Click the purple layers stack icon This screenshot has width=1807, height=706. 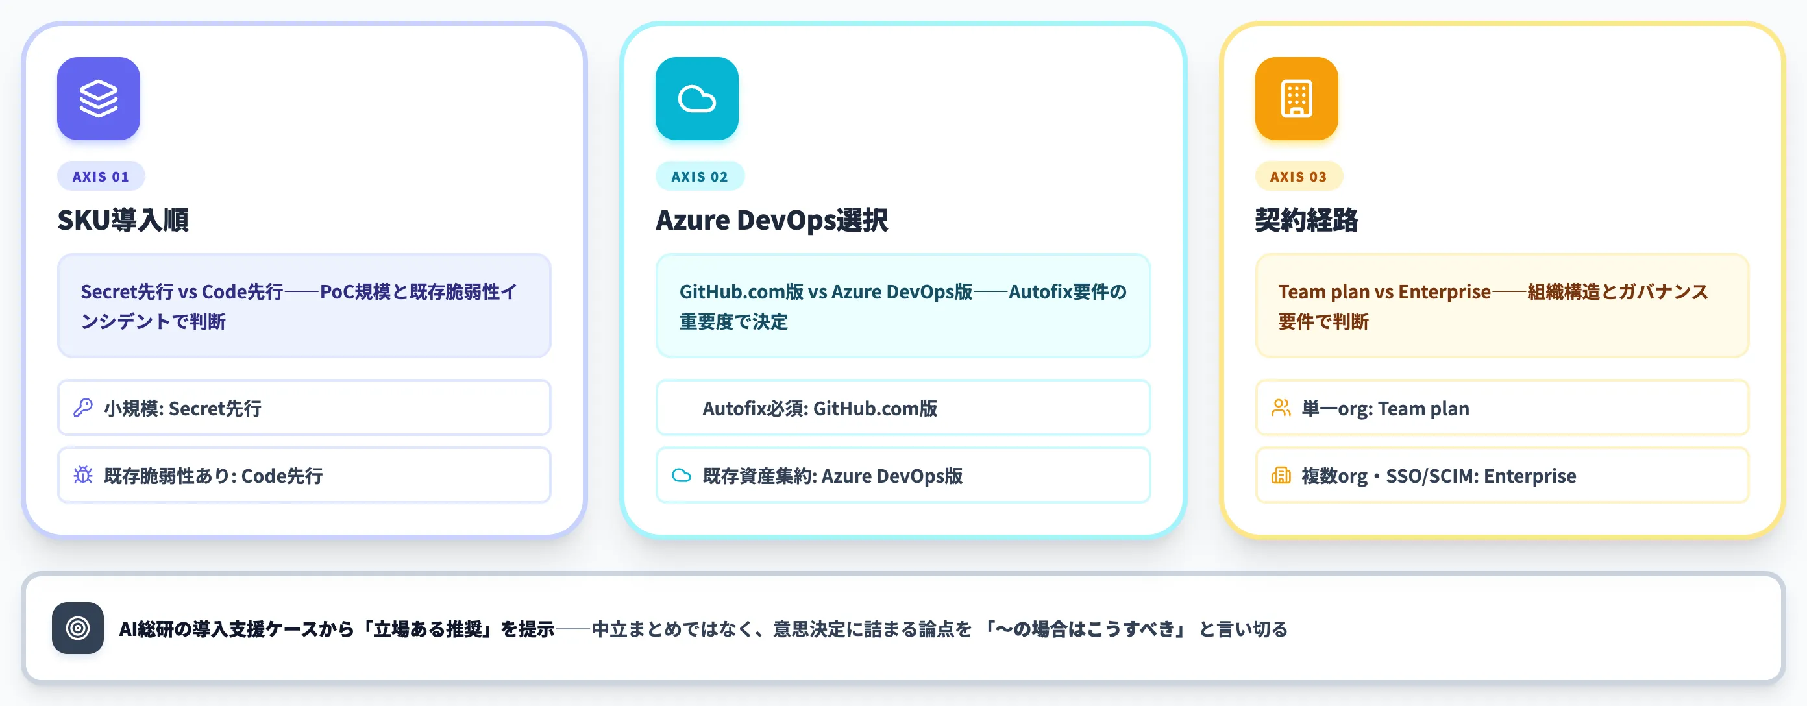pos(98,98)
